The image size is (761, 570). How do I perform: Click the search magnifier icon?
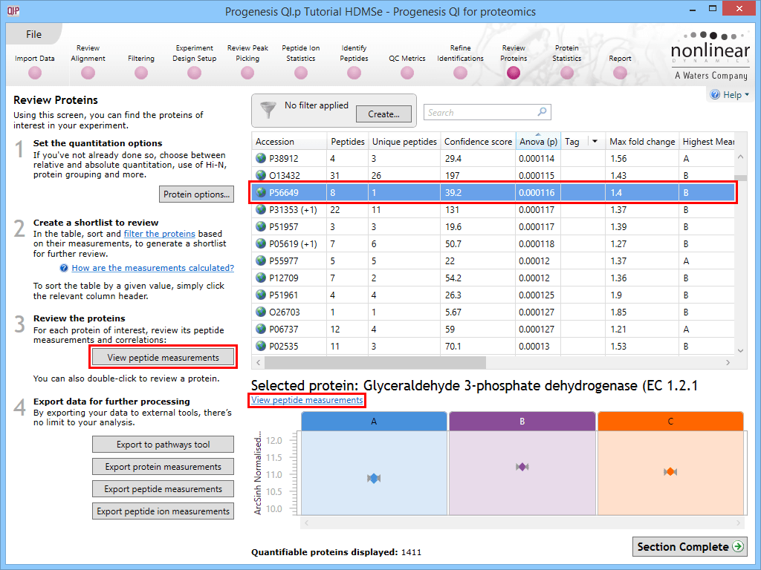pos(542,112)
